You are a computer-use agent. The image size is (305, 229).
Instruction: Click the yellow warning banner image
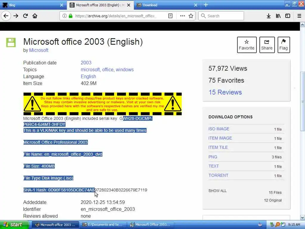pos(102,104)
